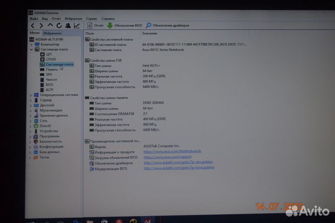Select the Asus K61IC Series Notebook value
Image resolution: width=335 pixels, height=223 pixels.
click(x=163, y=50)
